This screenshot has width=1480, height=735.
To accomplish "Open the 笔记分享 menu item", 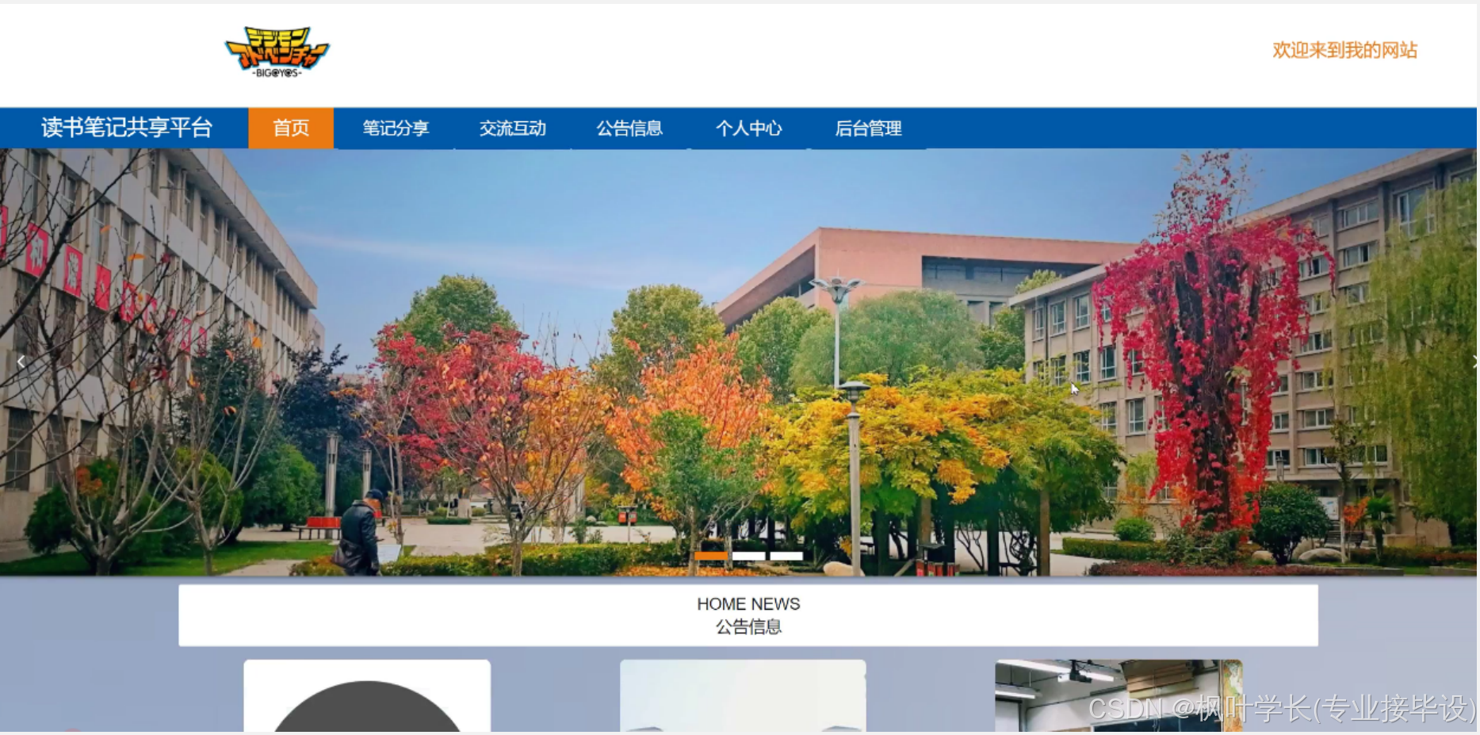I will (x=396, y=128).
